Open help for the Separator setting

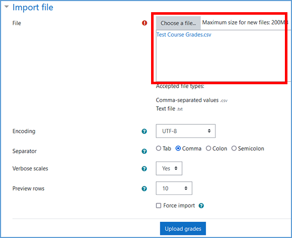pos(144,151)
